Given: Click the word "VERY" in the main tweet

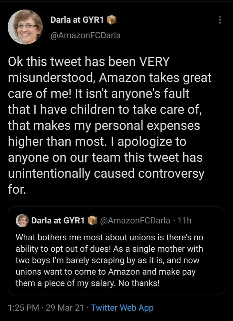Looking at the screenshot, I should 154,62.
